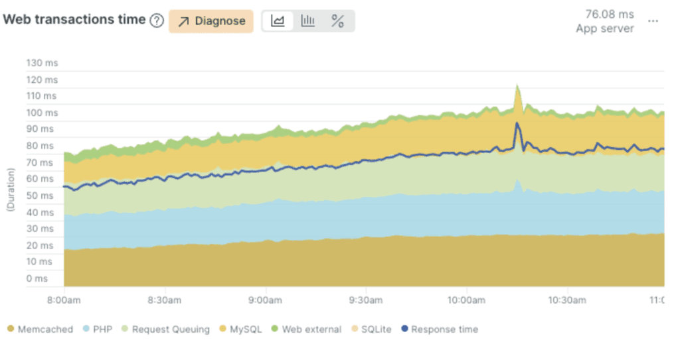
Task: Switch to line chart view
Action: [278, 21]
